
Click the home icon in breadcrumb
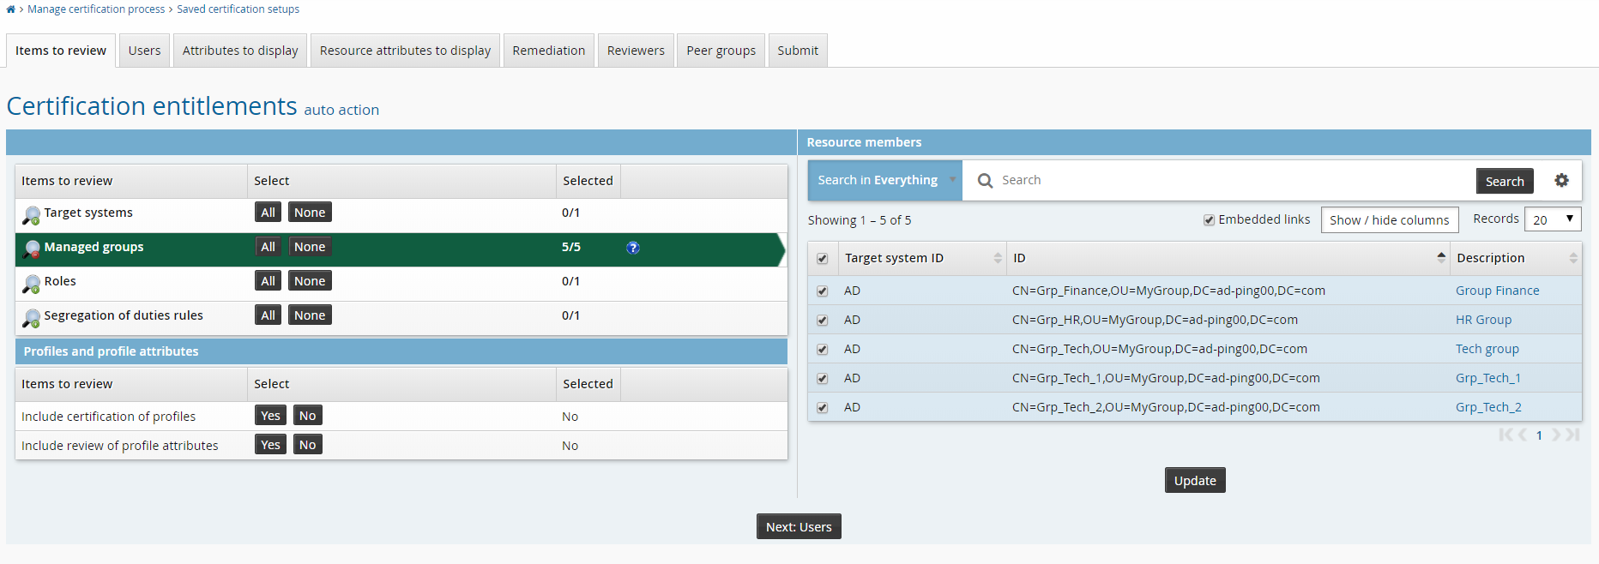click(x=10, y=9)
